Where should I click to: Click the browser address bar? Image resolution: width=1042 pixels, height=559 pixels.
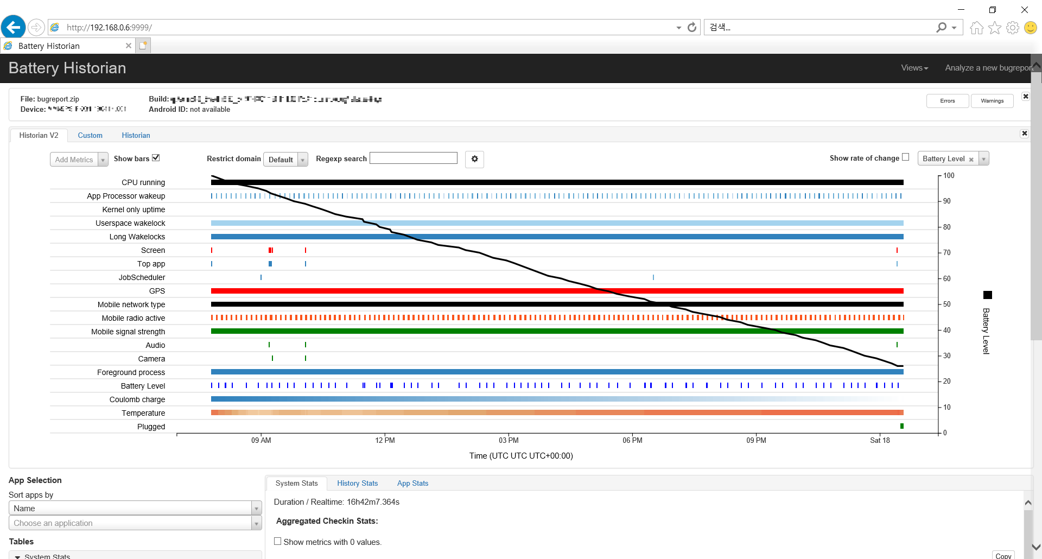pos(361,27)
